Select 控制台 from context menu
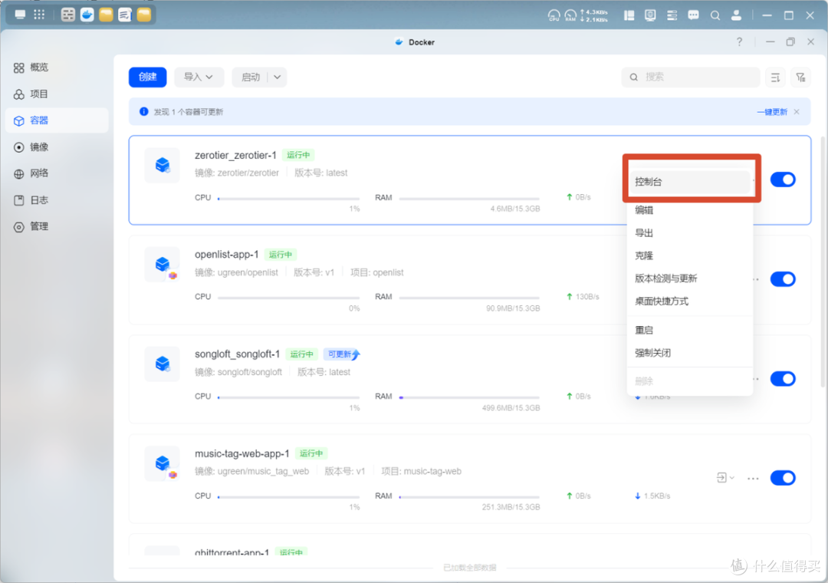Image resolution: width=828 pixels, height=583 pixels. coord(690,182)
